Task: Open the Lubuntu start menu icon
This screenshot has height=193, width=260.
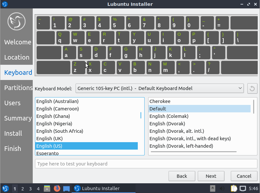Action: pyautogui.click(x=5, y=188)
